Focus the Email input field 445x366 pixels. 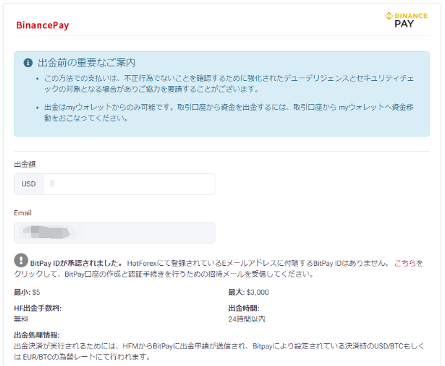114,233
